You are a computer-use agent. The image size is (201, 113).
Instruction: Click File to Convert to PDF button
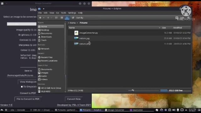point(28,99)
